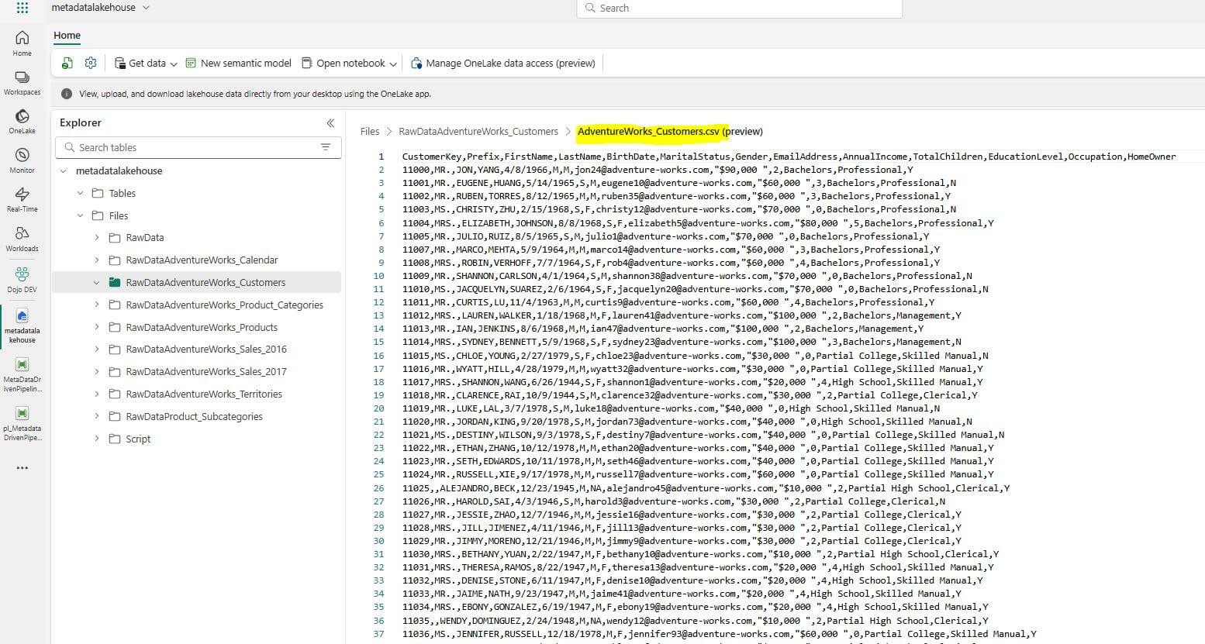The height and width of the screenshot is (644, 1205).
Task: Switch to the Home ribbon tab
Action: pyautogui.click(x=67, y=36)
